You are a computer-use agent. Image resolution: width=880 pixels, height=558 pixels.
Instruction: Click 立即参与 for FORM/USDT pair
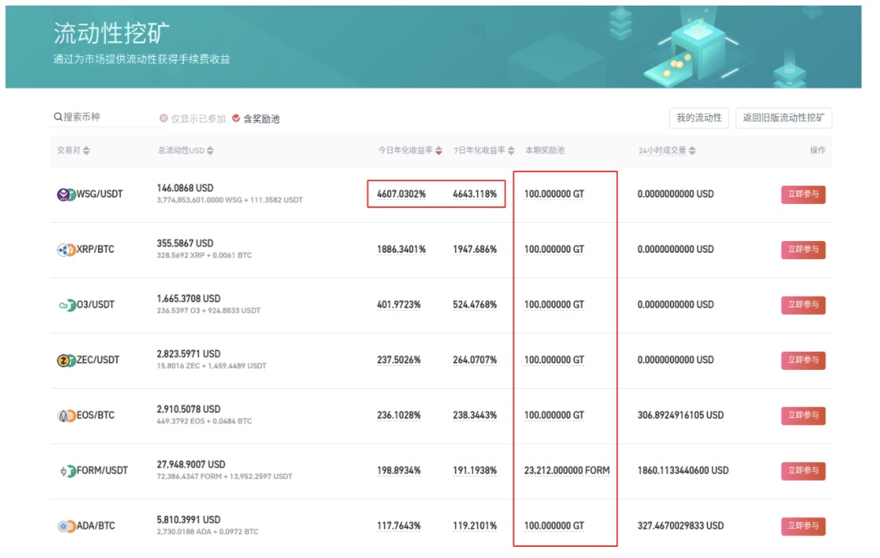(803, 471)
